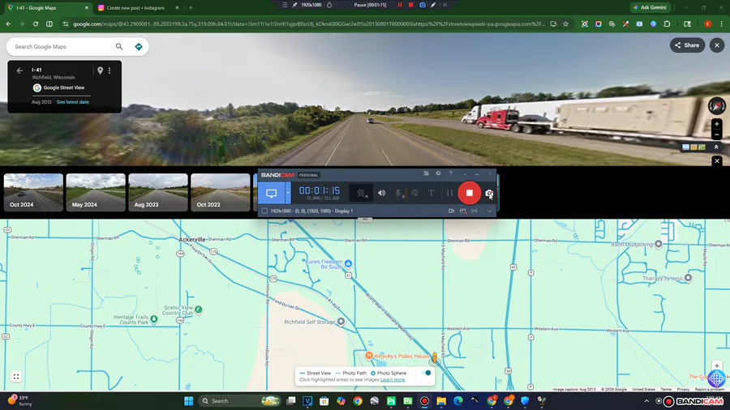Take a screenshot with Bandicam camera icon
Image resolution: width=730 pixels, height=410 pixels.
click(489, 193)
